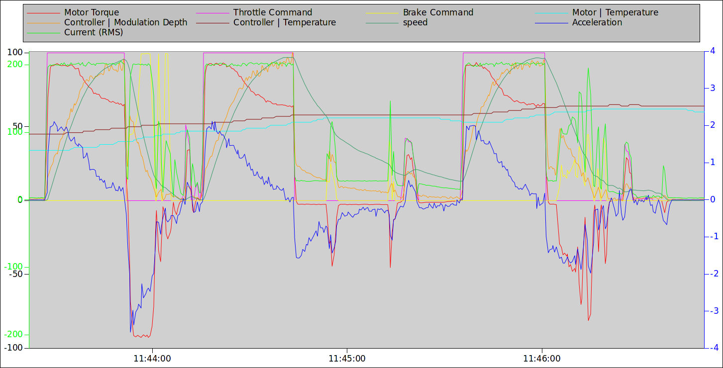Select the Acceleration legend entry

click(597, 22)
